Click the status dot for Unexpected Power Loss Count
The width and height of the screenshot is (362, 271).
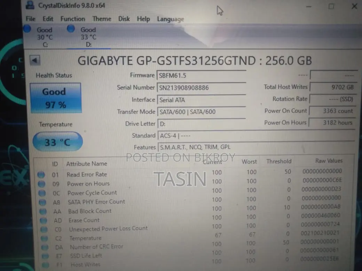[44, 229]
